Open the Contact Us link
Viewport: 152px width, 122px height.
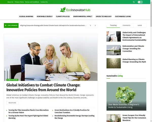[x=44, y=2]
